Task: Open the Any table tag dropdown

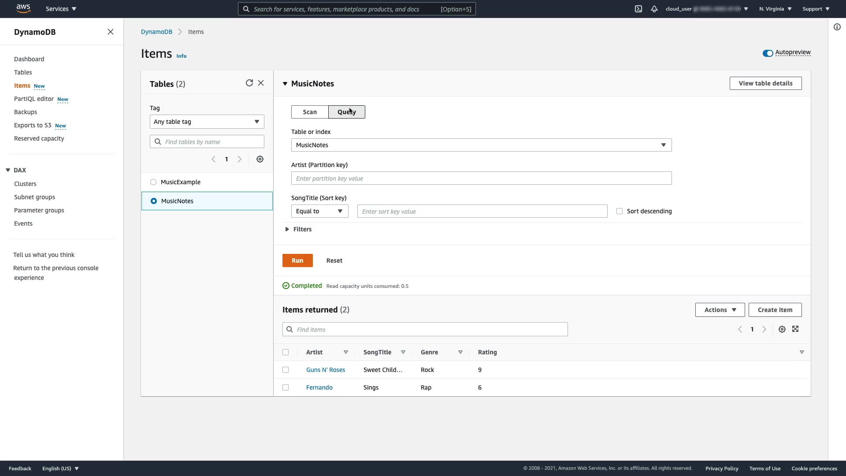Action: (207, 122)
